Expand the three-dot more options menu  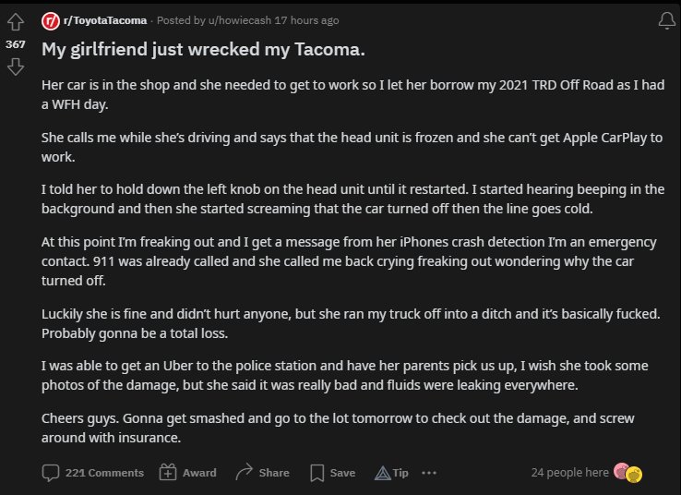(x=429, y=473)
